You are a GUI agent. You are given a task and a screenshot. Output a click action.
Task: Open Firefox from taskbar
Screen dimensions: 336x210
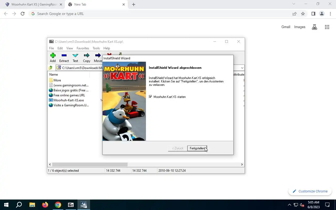45,205
